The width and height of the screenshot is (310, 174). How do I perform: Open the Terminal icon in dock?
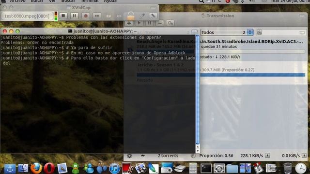[x=206, y=169]
